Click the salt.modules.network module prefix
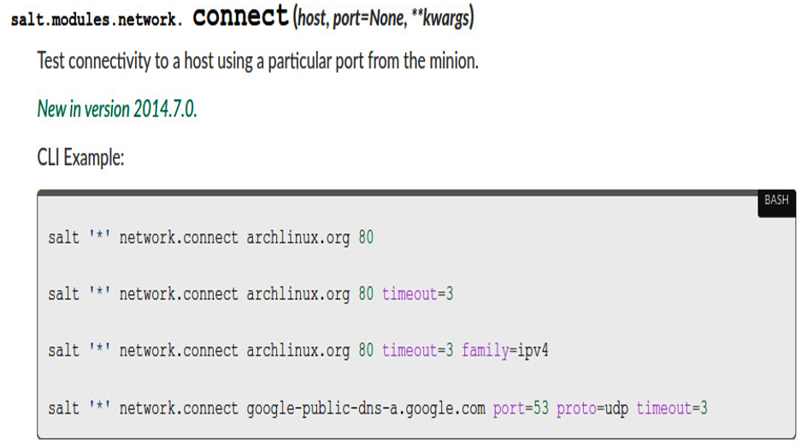 tap(97, 20)
